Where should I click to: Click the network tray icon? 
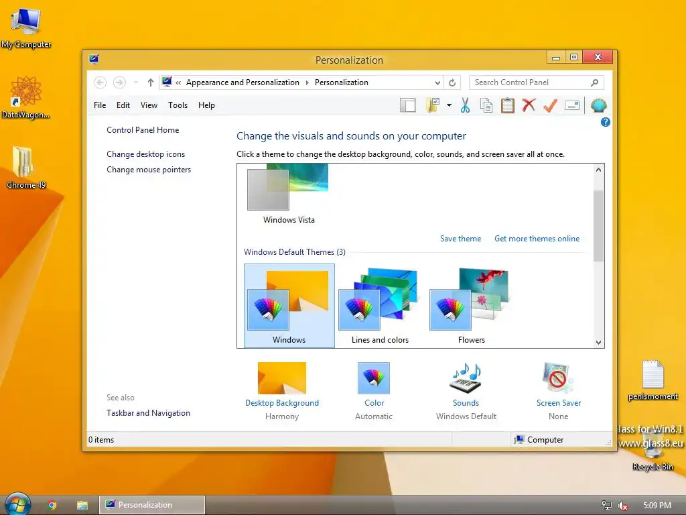(x=606, y=506)
